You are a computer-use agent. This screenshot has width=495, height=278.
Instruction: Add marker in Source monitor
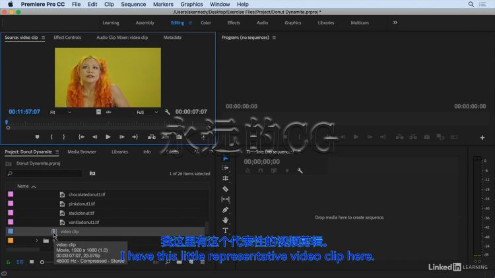coord(37,137)
